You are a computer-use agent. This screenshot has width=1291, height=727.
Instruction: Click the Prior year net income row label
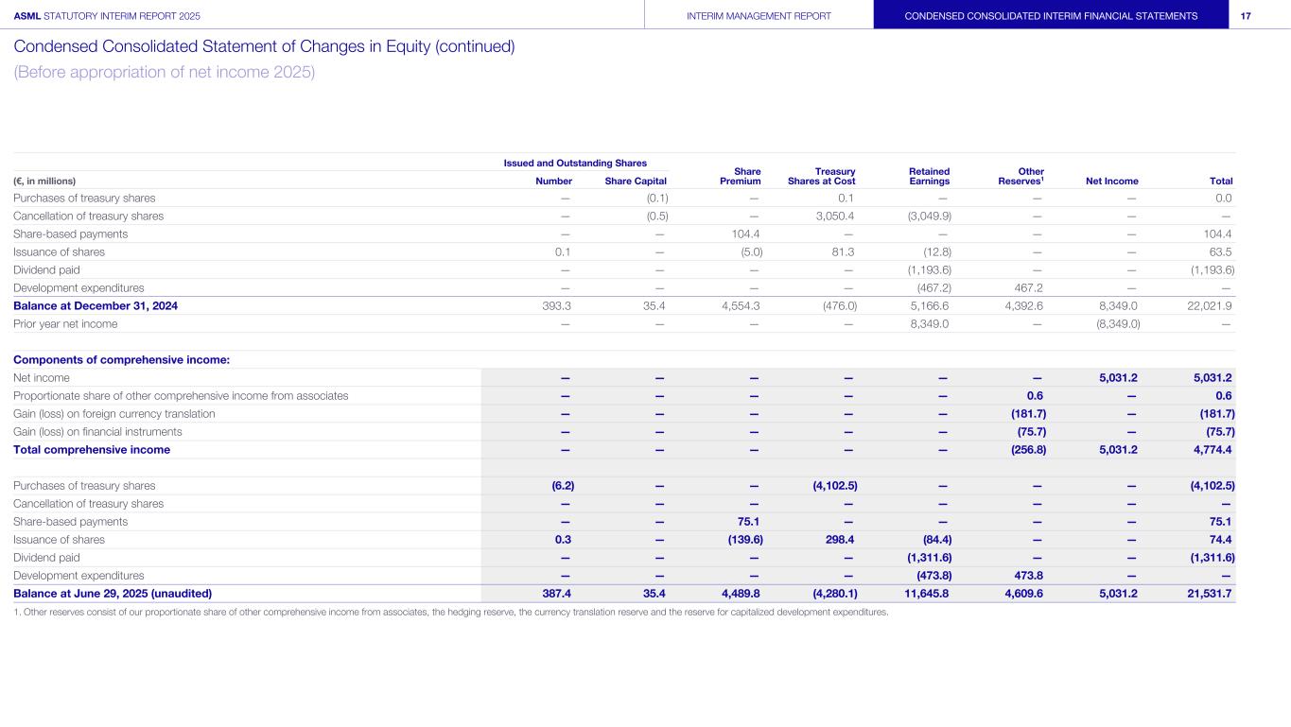65,324
